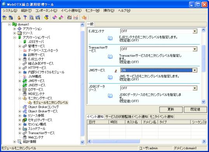This screenshot has width=209, height=152.
Task: Click the blue hammer toolbar icon
Action: click(25, 17)
